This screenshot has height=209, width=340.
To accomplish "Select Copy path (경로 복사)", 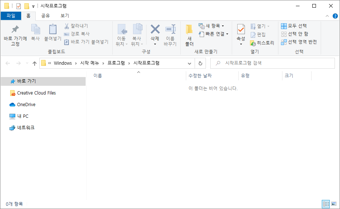I will pyautogui.click(x=77, y=34).
